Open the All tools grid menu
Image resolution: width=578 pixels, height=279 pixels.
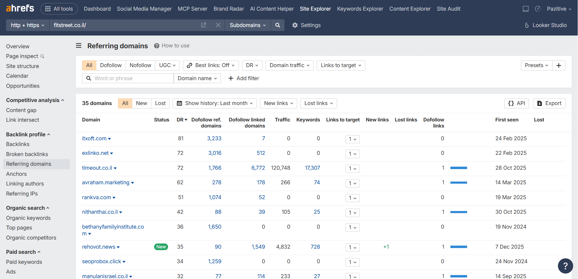[x=59, y=9]
